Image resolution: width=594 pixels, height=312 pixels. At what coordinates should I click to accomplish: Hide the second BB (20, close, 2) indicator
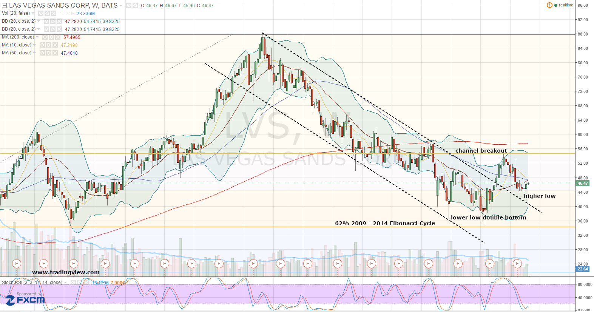click(46, 29)
